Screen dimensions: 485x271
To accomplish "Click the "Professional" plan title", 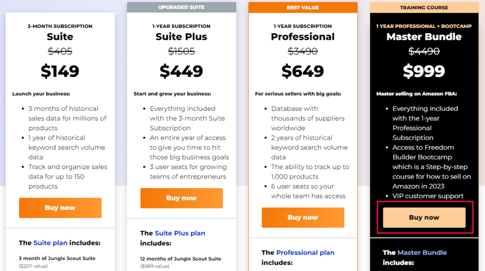I will pyautogui.click(x=303, y=37).
